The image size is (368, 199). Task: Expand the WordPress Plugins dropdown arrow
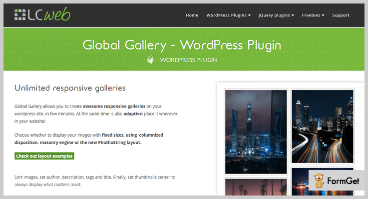(x=249, y=15)
